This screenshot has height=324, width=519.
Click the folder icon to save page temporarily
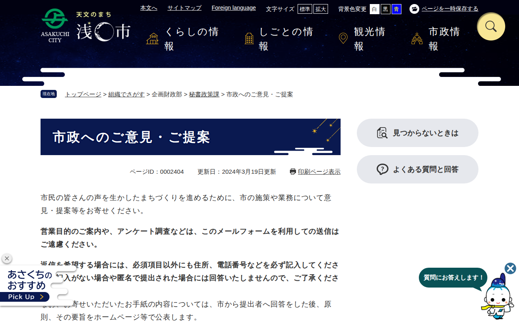[414, 9]
